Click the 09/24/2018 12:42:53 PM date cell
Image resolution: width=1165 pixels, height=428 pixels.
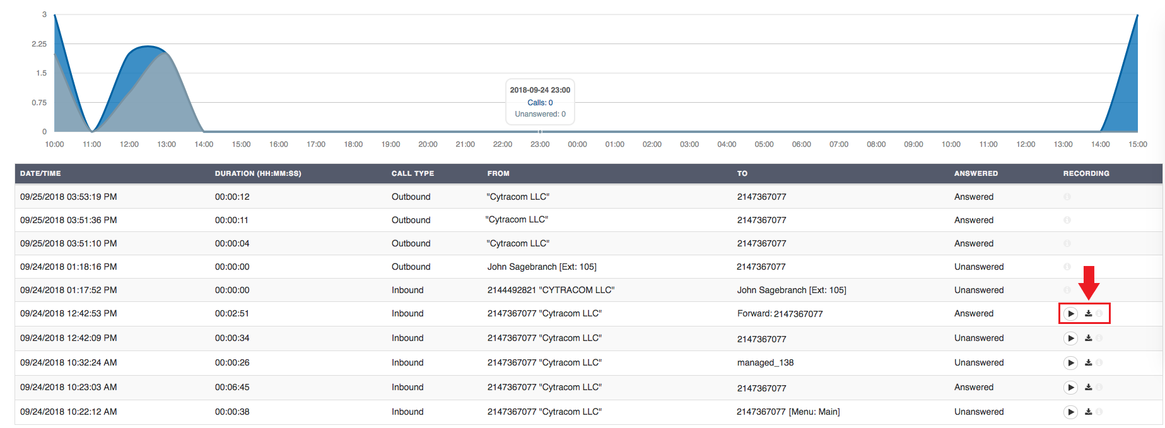pyautogui.click(x=69, y=313)
